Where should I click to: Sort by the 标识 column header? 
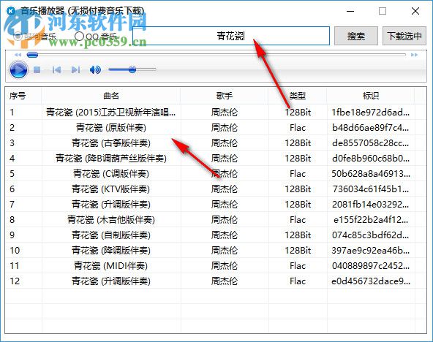coord(371,96)
